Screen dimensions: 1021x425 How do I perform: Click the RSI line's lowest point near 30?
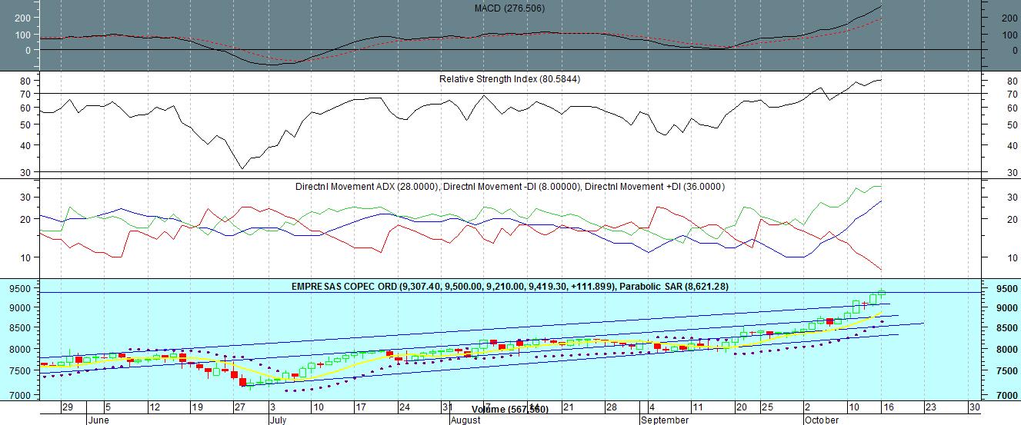pos(242,168)
